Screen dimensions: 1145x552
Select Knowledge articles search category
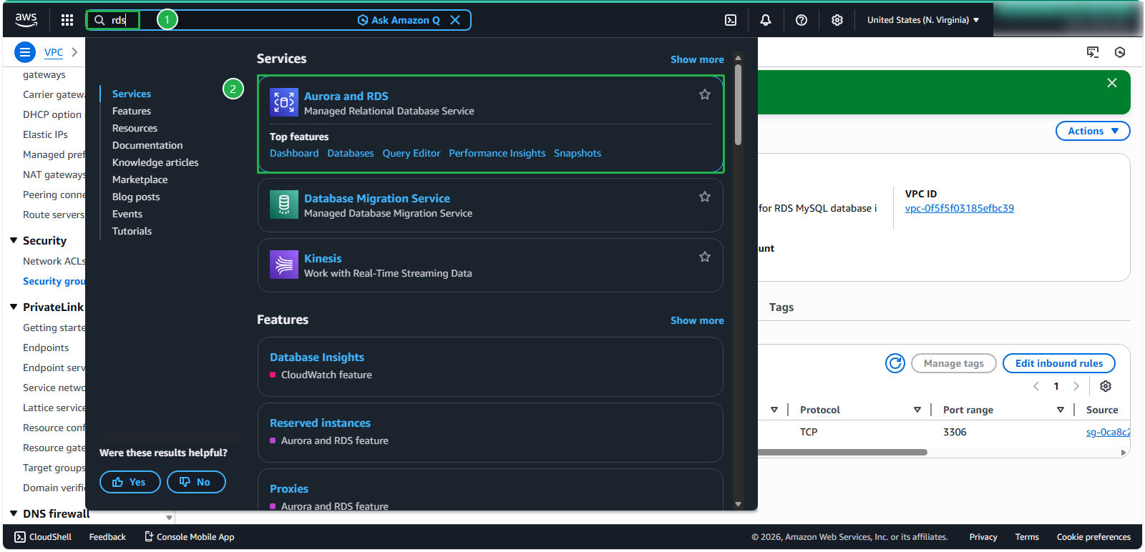pos(155,162)
